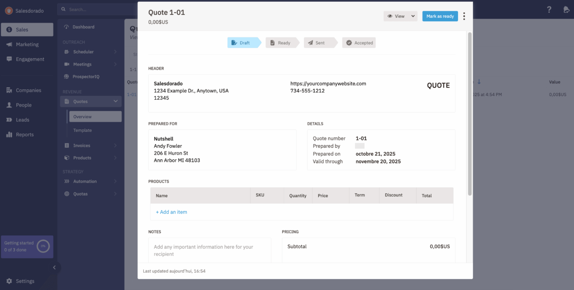Set quote status to Accepted

[x=359, y=43]
